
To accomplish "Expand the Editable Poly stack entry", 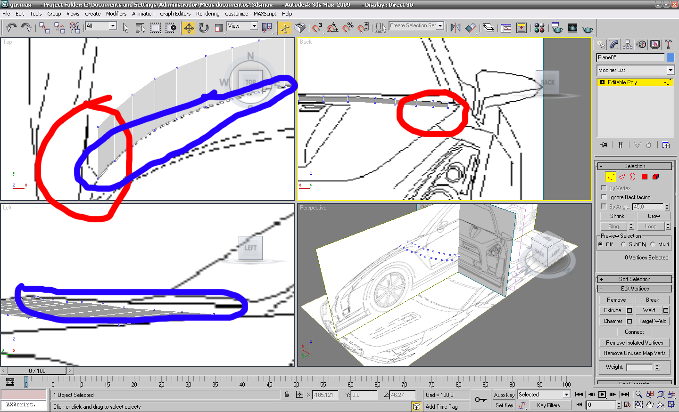I will point(602,82).
